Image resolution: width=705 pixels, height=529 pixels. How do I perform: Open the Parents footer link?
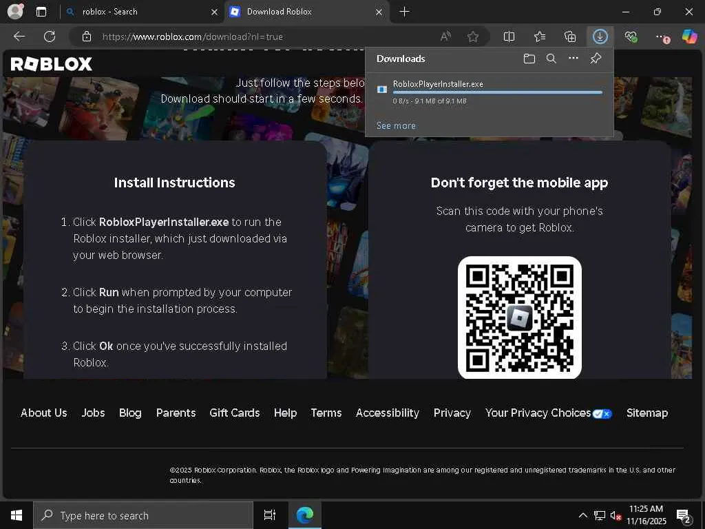coord(176,413)
